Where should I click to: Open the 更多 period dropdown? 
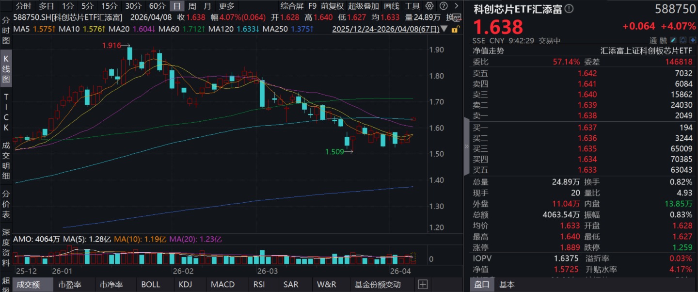tap(226, 6)
